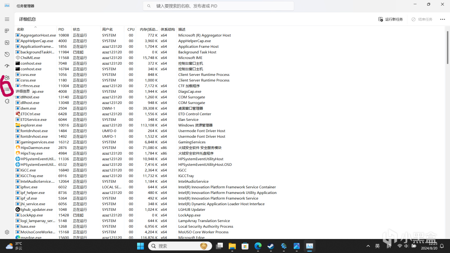
Task: Sort by the 内存 memory column
Action: (149, 30)
